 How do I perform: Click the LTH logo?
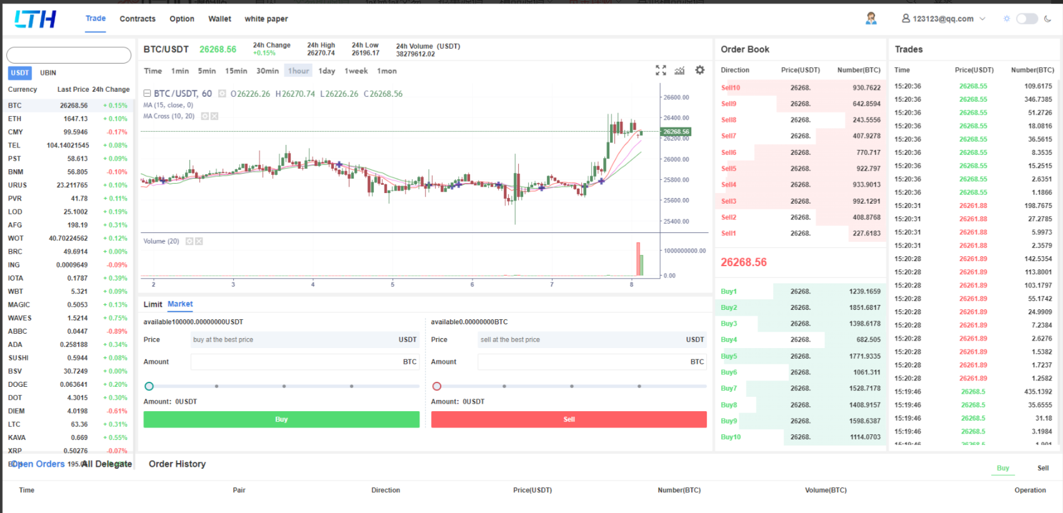coord(35,19)
